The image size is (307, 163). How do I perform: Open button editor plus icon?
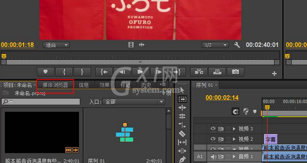pyautogui.click(x=274, y=74)
